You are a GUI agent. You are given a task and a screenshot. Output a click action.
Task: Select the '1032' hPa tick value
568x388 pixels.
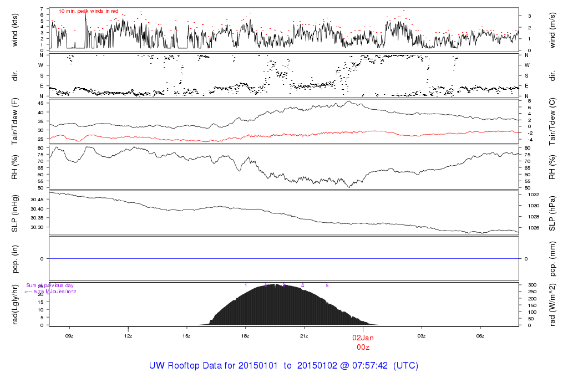(534, 195)
